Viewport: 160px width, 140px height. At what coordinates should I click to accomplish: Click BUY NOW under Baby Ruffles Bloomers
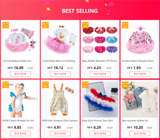[x=100, y=74]
